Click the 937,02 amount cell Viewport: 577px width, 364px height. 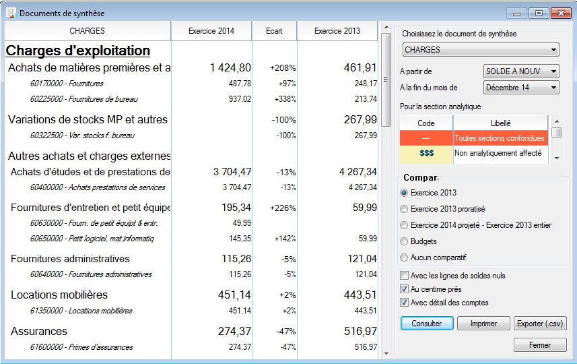tap(240, 99)
